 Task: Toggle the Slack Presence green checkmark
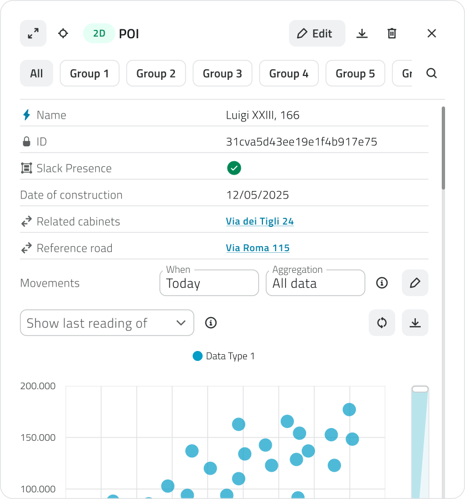[234, 168]
